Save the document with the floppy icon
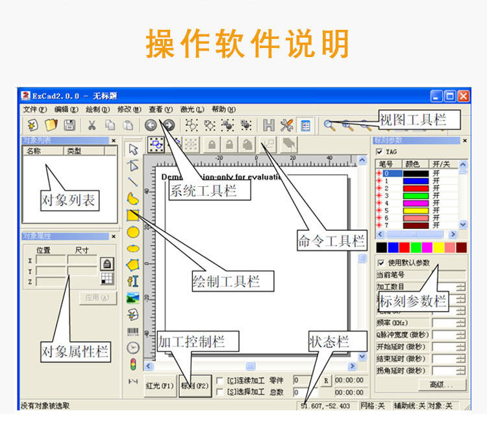 pos(69,125)
